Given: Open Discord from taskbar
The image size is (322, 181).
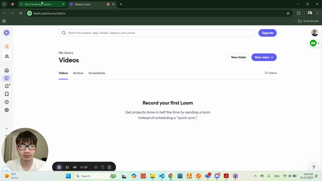Looking at the screenshot, I should pyautogui.click(x=217, y=176).
